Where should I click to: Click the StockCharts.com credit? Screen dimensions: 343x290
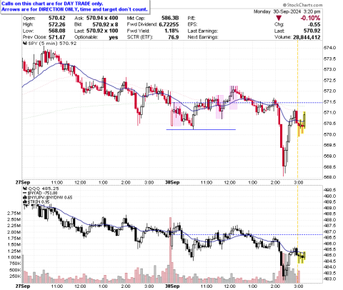point(302,5)
